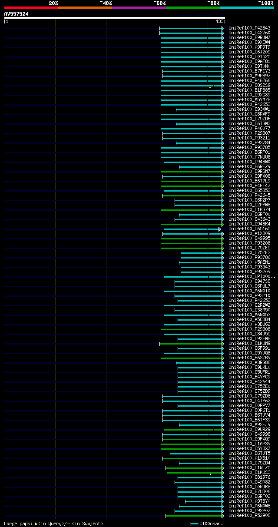The width and height of the screenshot is (278, 527).
Task: Open hit UniRef100_P29308
Action: (x=249, y=329)
